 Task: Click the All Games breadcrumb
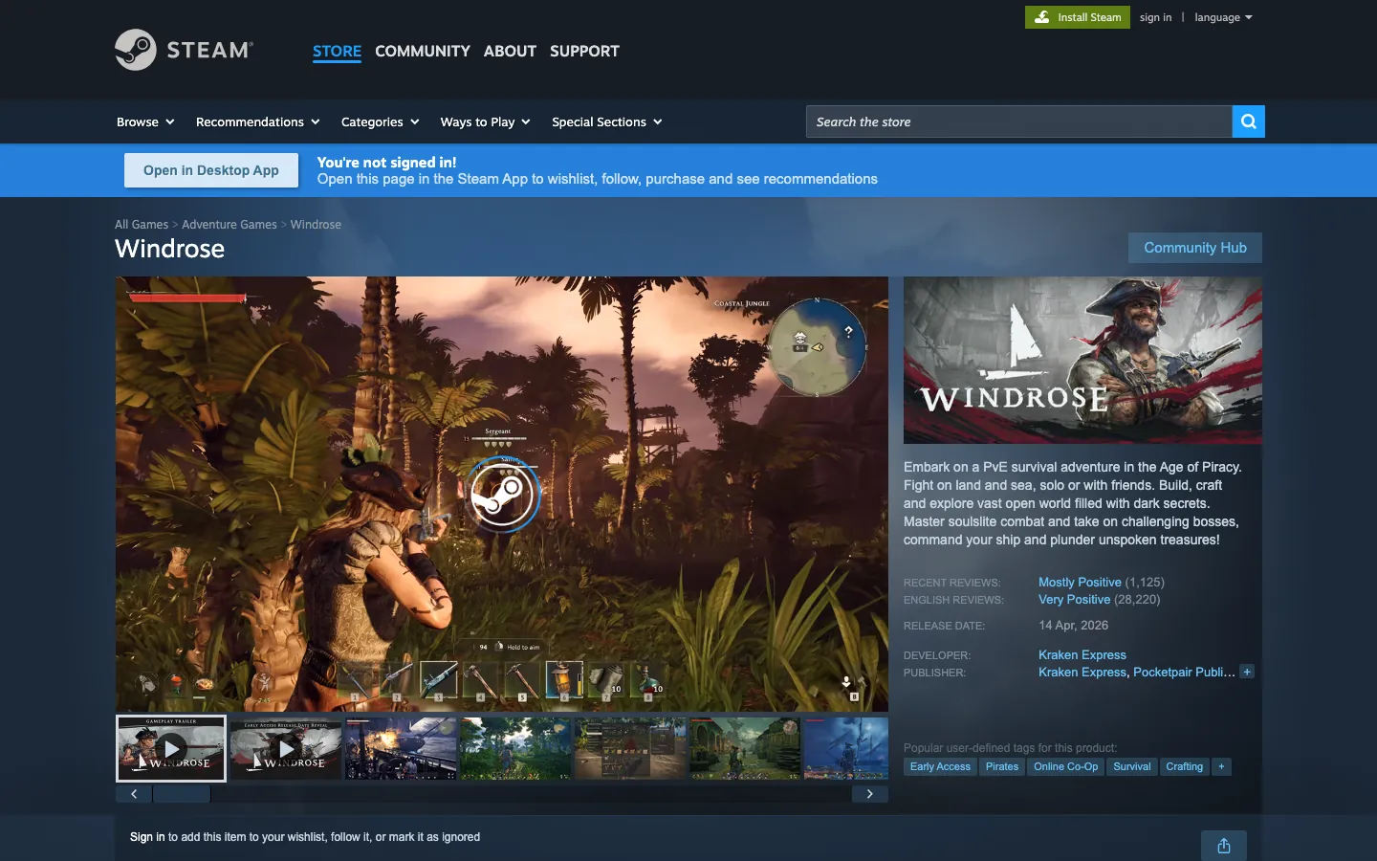tap(142, 224)
